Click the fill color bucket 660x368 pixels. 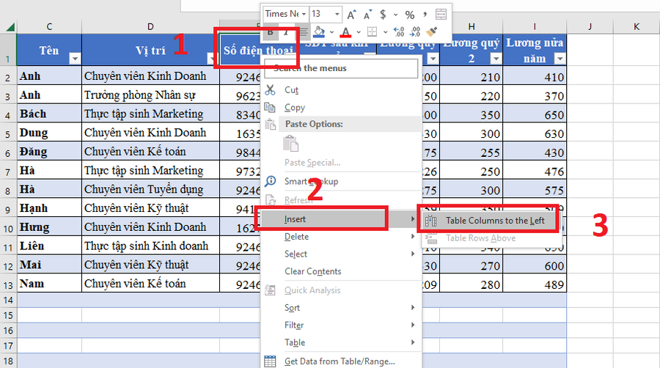coord(320,32)
